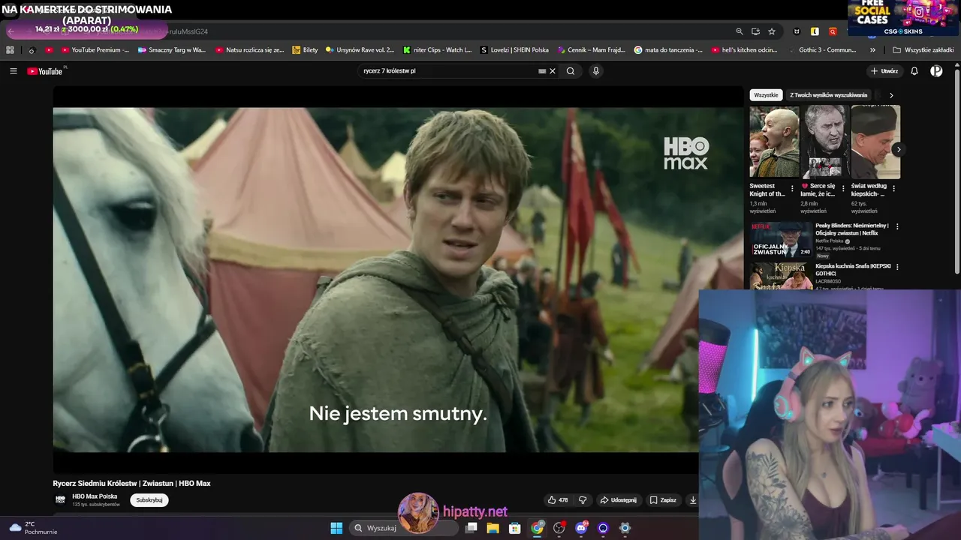Open options for the Serce się łamie short
Screen dimensions: 961x540
coord(844,189)
